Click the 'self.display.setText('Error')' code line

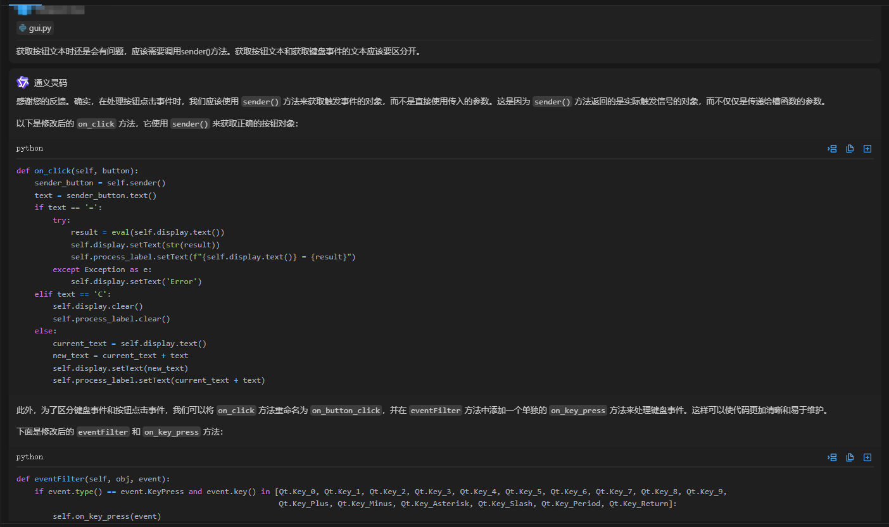click(136, 282)
